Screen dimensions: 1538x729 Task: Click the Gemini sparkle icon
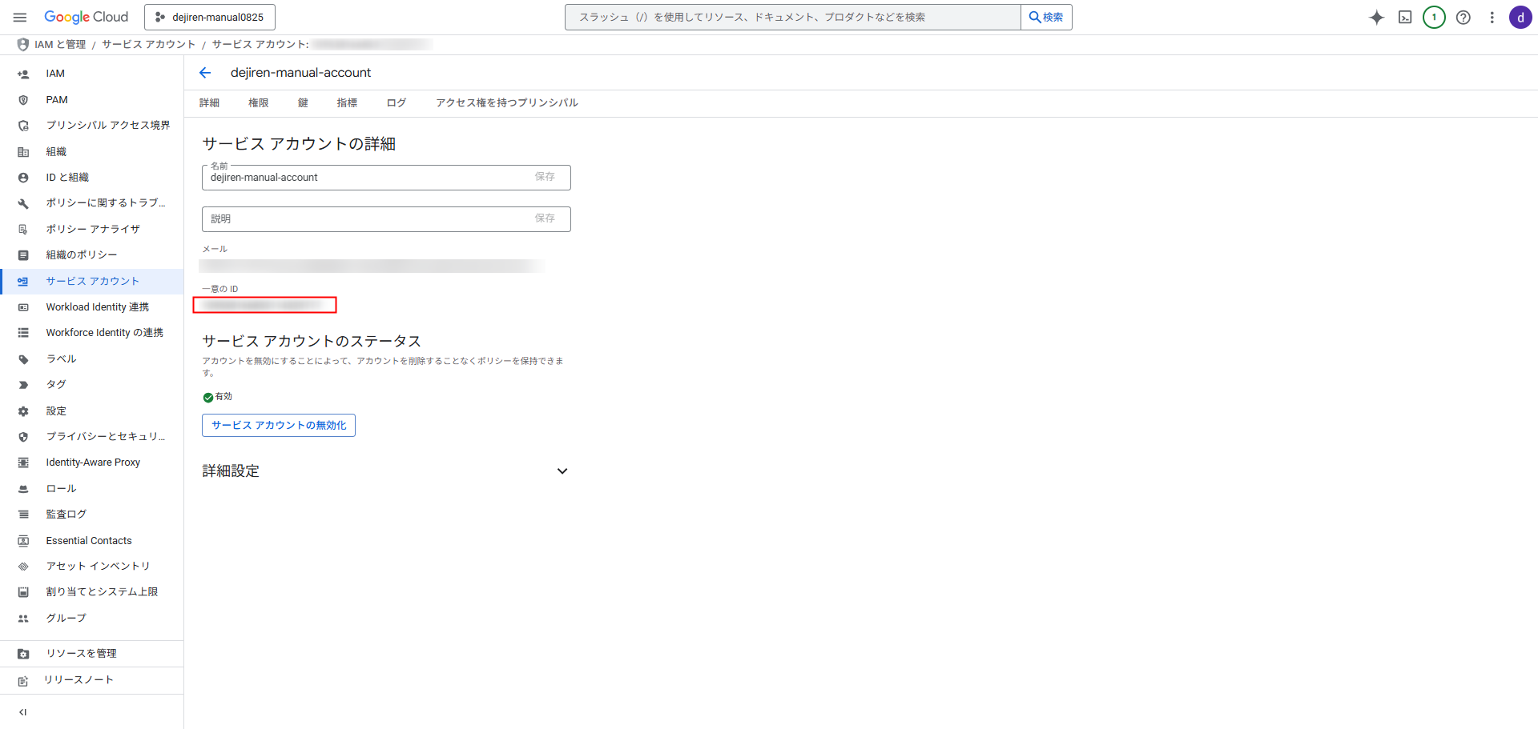[1376, 18]
